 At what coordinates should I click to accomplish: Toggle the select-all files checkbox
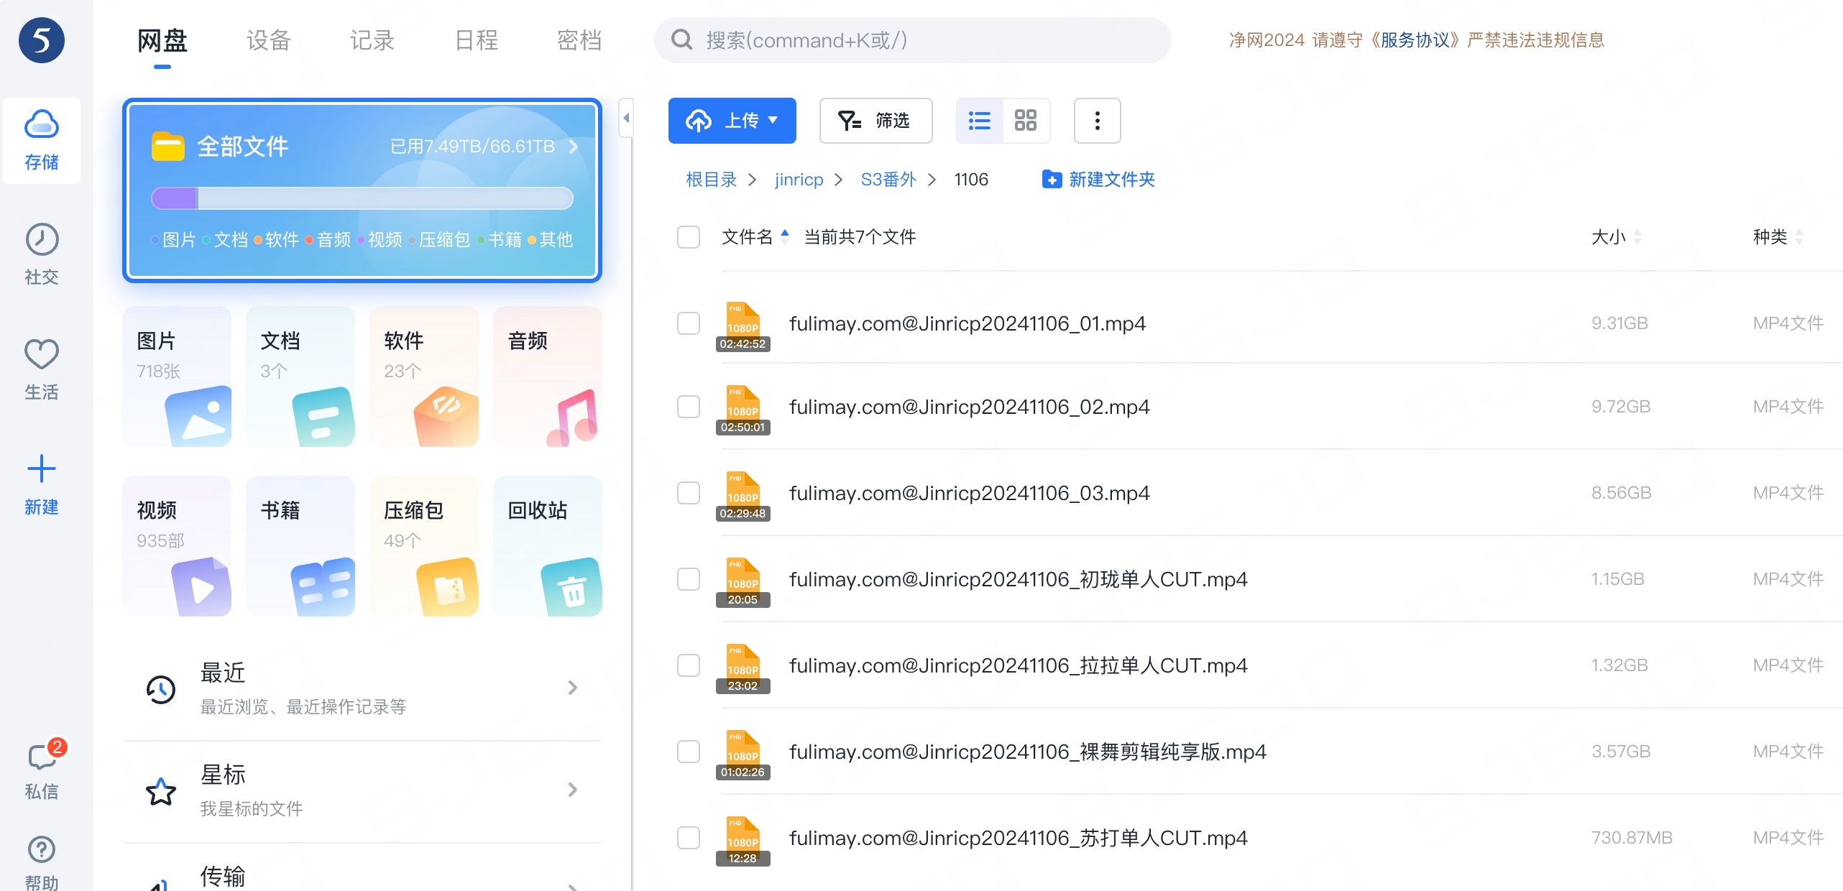pyautogui.click(x=689, y=237)
